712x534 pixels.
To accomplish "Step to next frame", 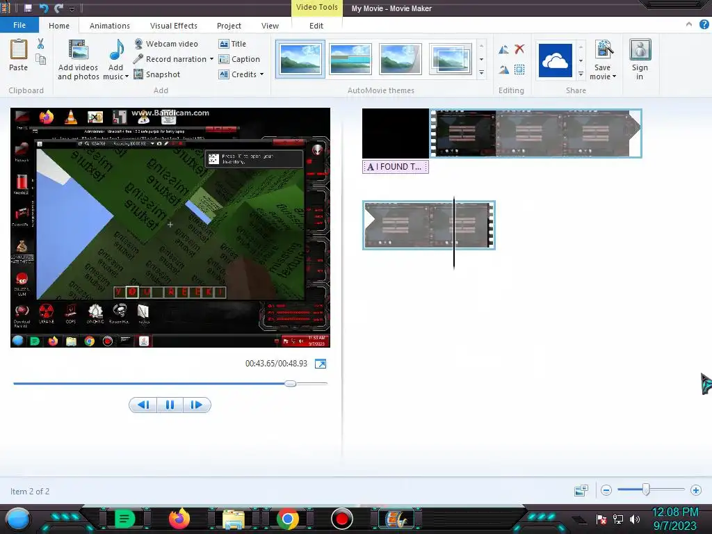I will point(196,405).
